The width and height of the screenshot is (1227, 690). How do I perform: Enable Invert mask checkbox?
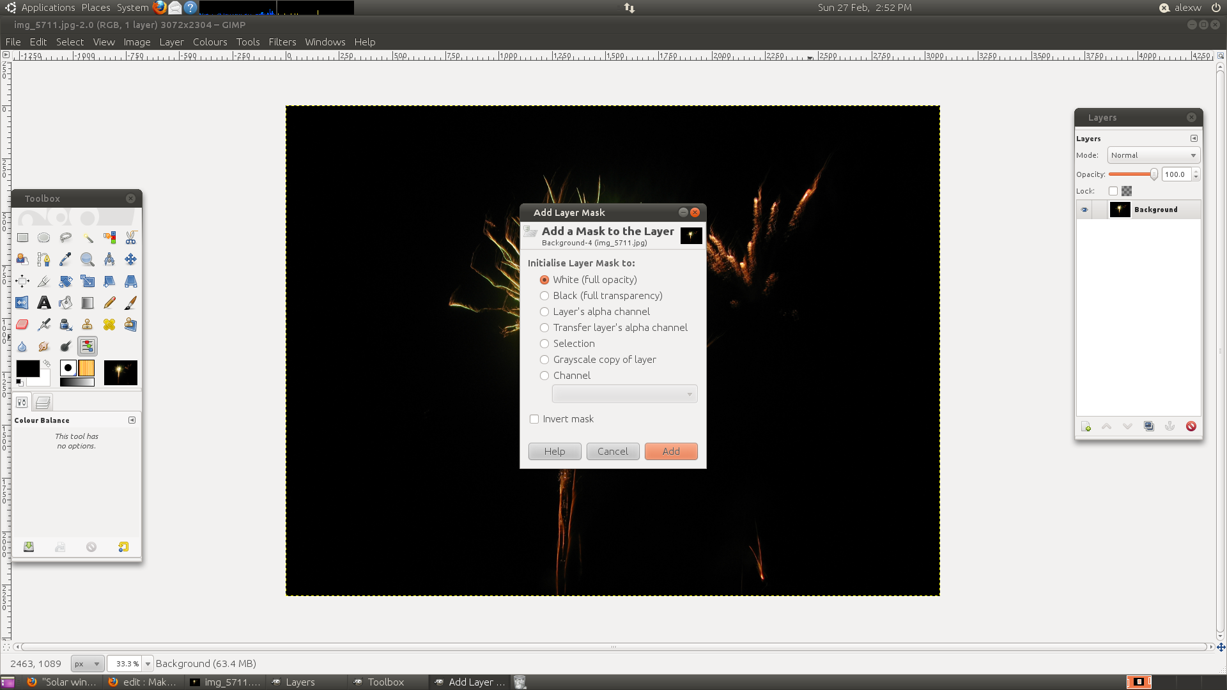pyautogui.click(x=534, y=418)
